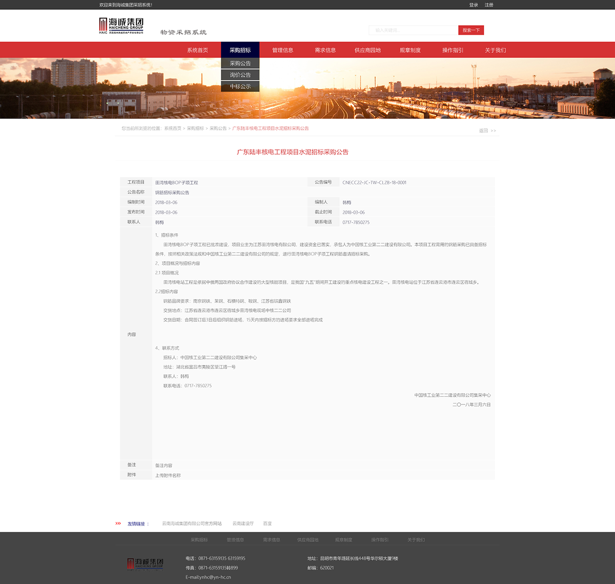
Task: Click the 登录 link at top right
Action: point(474,5)
